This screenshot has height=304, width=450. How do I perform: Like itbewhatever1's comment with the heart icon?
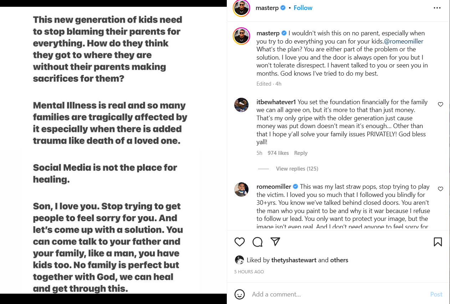(x=440, y=104)
